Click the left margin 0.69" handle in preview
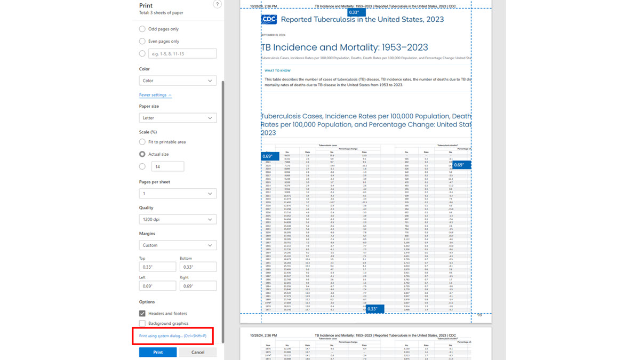The width and height of the screenshot is (640, 360). tap(270, 156)
